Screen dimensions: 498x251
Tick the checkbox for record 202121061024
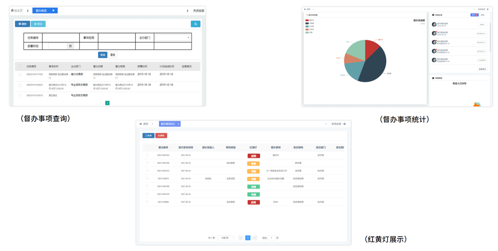[148, 155]
